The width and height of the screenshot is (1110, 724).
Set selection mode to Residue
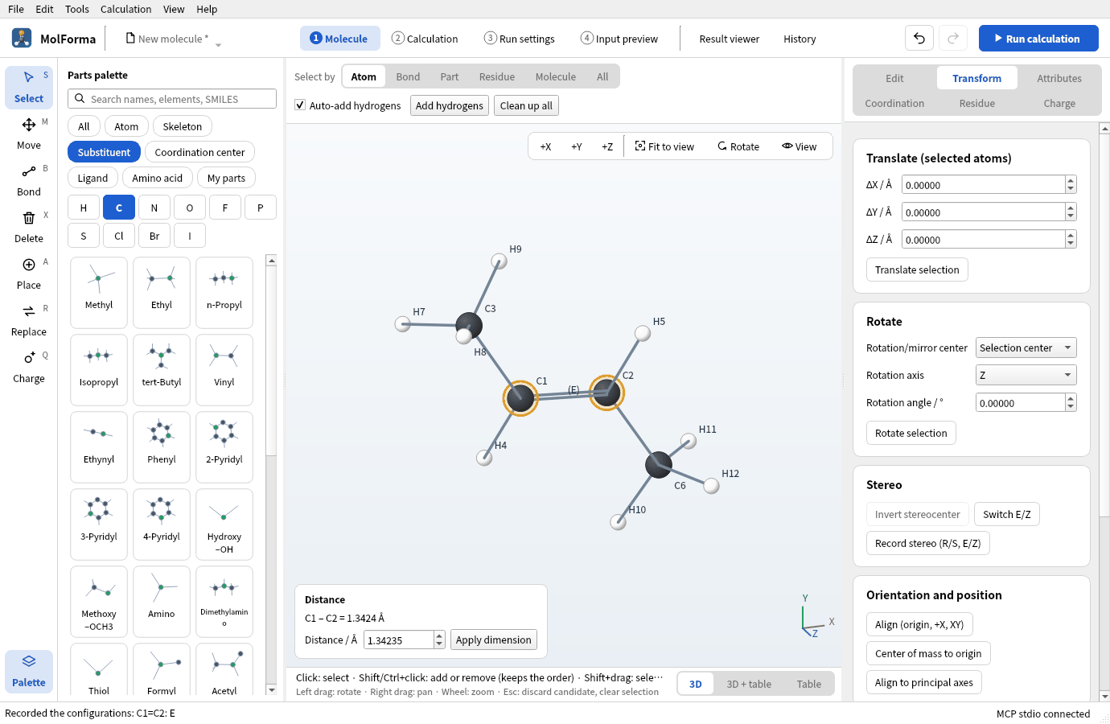pos(497,76)
